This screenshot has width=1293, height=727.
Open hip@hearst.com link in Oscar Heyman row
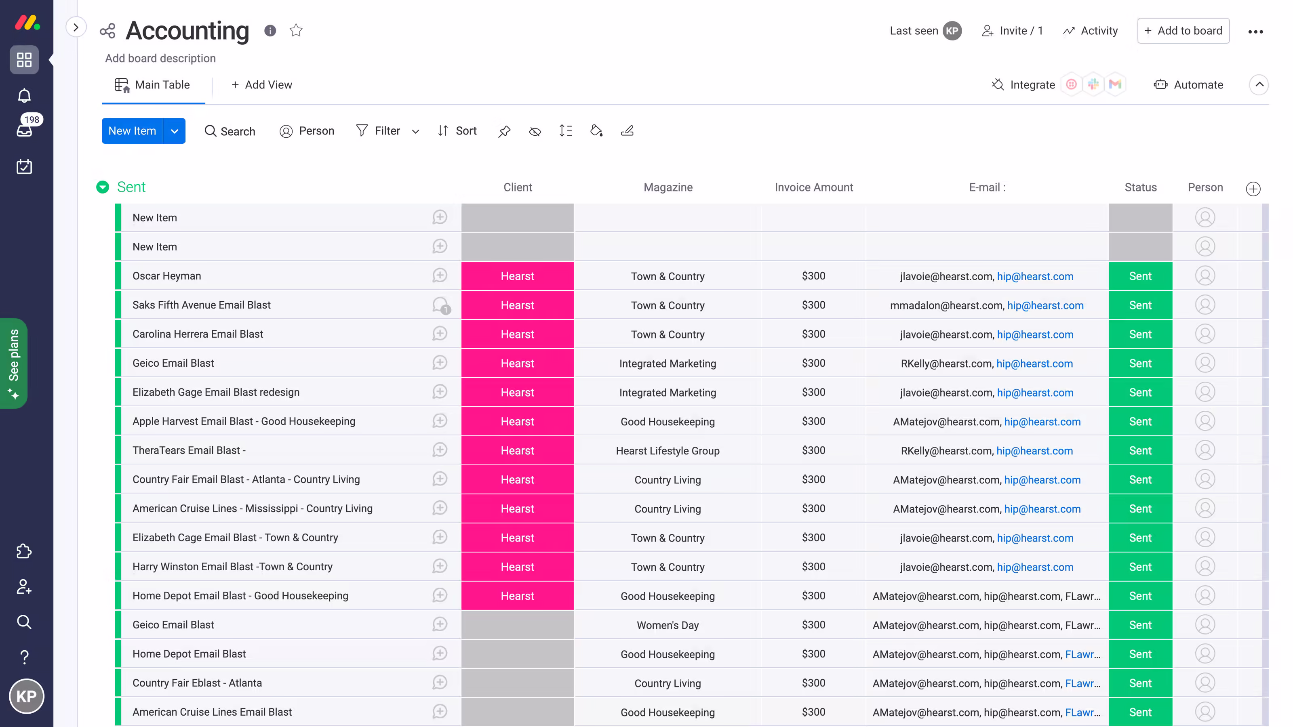1035,276
